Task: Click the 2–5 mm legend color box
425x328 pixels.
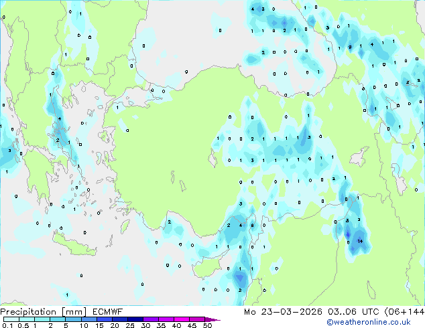Action: tap(58, 319)
